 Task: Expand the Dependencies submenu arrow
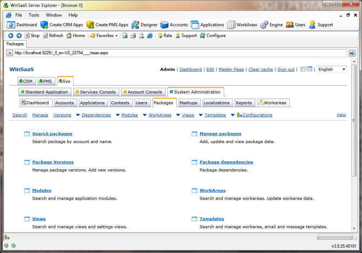78,115
